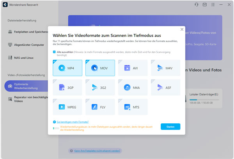Image resolution: width=234 pixels, height=159 pixels.
Task: Click the Wondershare Recoverit logo icon
Action: 5,5
